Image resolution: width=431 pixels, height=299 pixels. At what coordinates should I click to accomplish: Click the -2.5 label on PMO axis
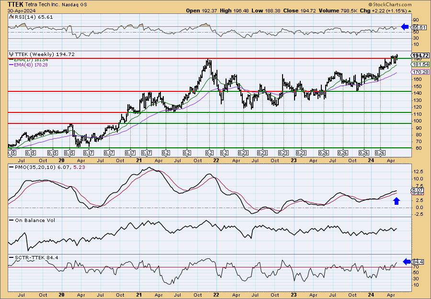click(418, 214)
